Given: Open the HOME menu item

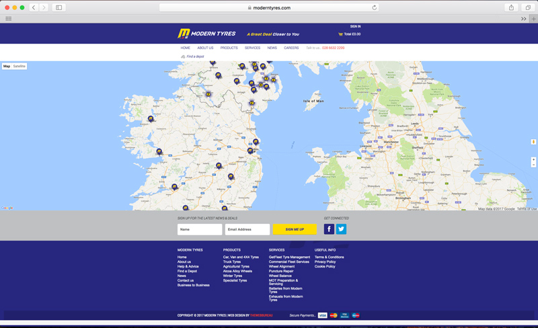Looking at the screenshot, I should pos(186,48).
